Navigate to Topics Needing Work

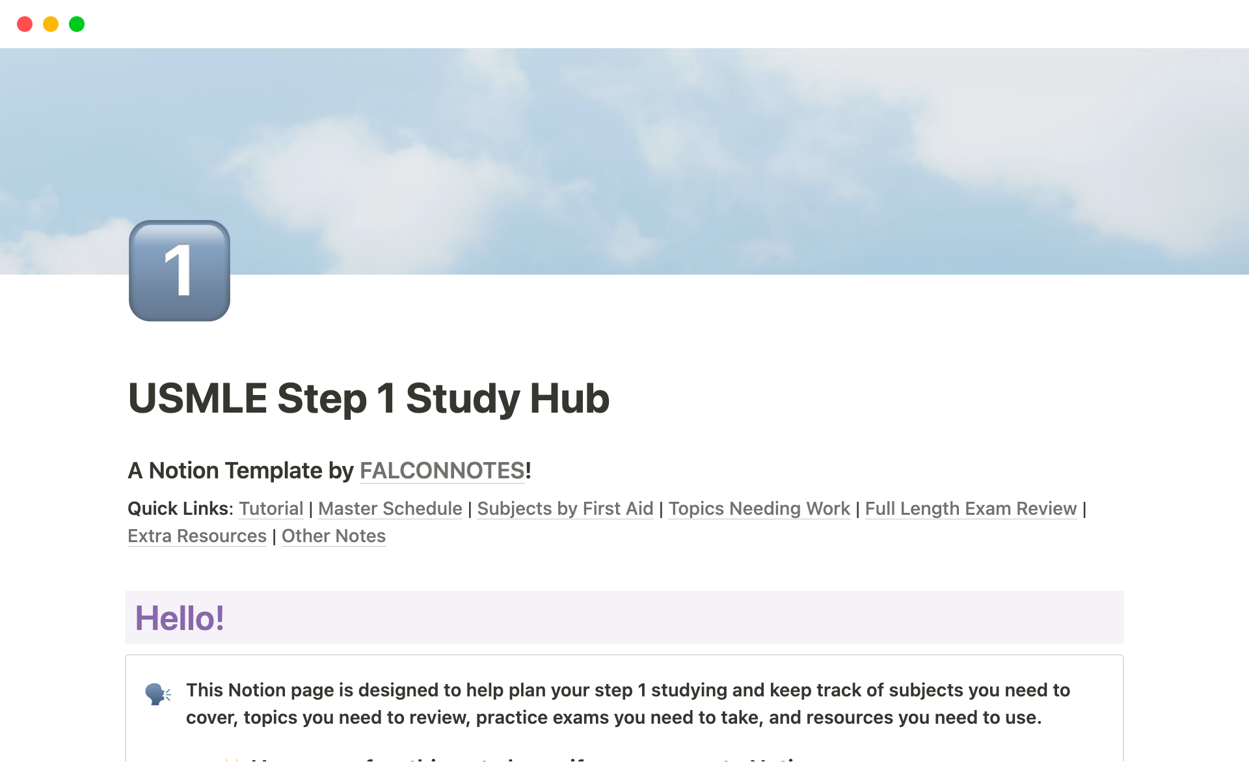click(758, 508)
